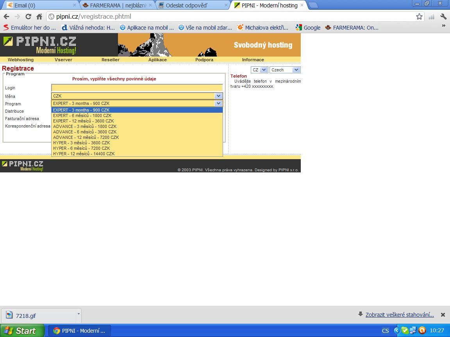Screen dimensions: 450x337
Task: Open the 7218.gif download options arrow
Action: [79, 314]
